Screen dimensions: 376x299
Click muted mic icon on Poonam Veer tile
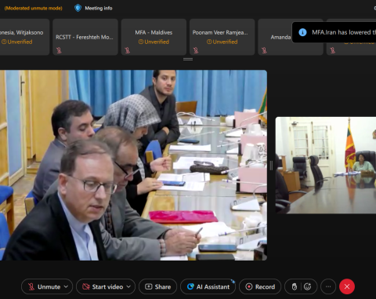[x=196, y=50]
